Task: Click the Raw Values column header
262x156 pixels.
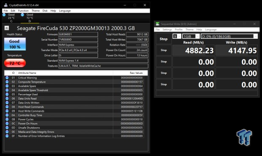Action: 128,73
